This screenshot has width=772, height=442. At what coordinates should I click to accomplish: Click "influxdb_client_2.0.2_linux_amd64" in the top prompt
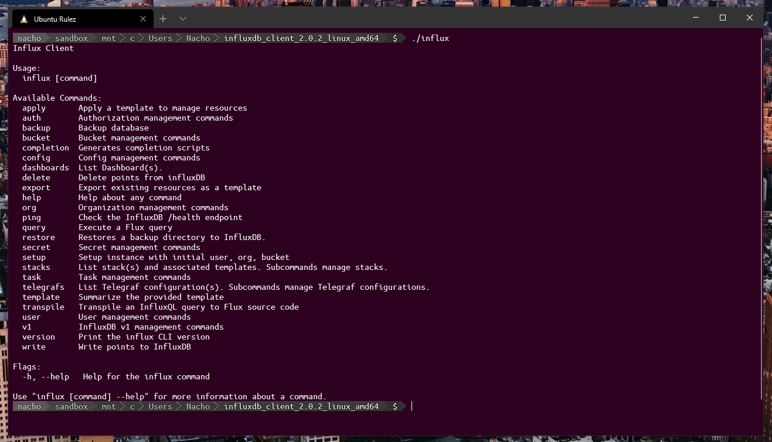(x=301, y=38)
